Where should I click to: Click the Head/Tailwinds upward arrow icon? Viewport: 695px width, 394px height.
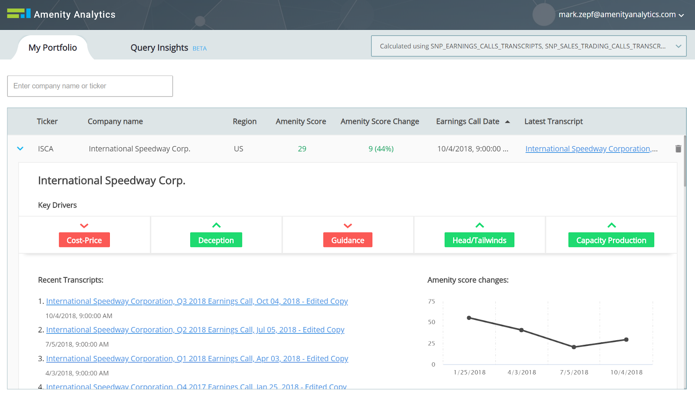pos(480,225)
